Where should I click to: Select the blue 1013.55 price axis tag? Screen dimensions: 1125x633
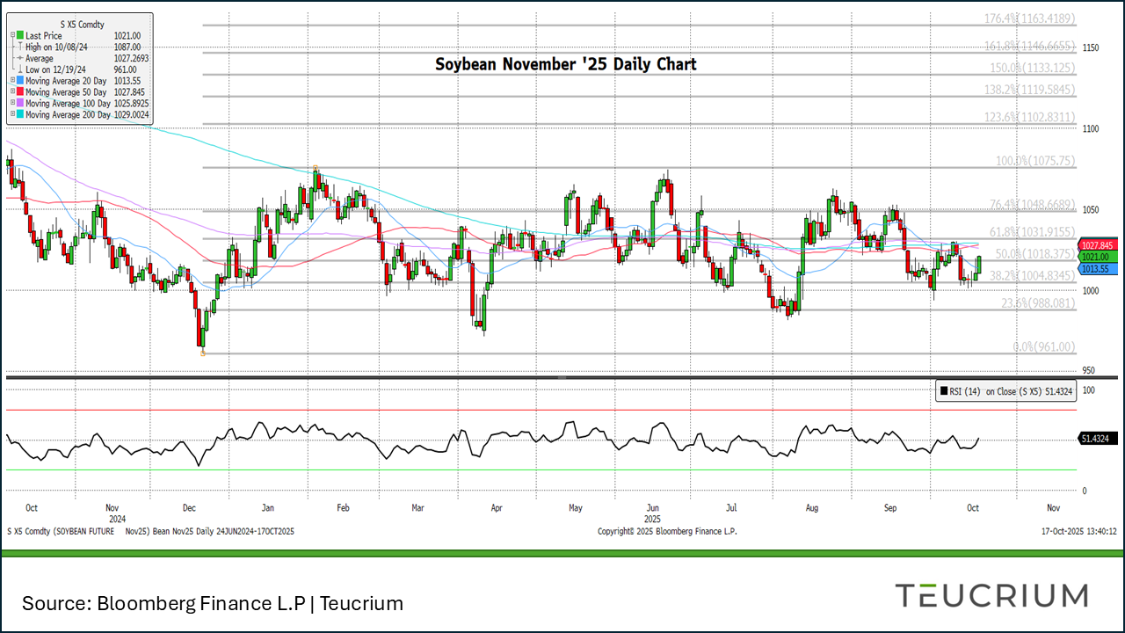(x=1098, y=269)
